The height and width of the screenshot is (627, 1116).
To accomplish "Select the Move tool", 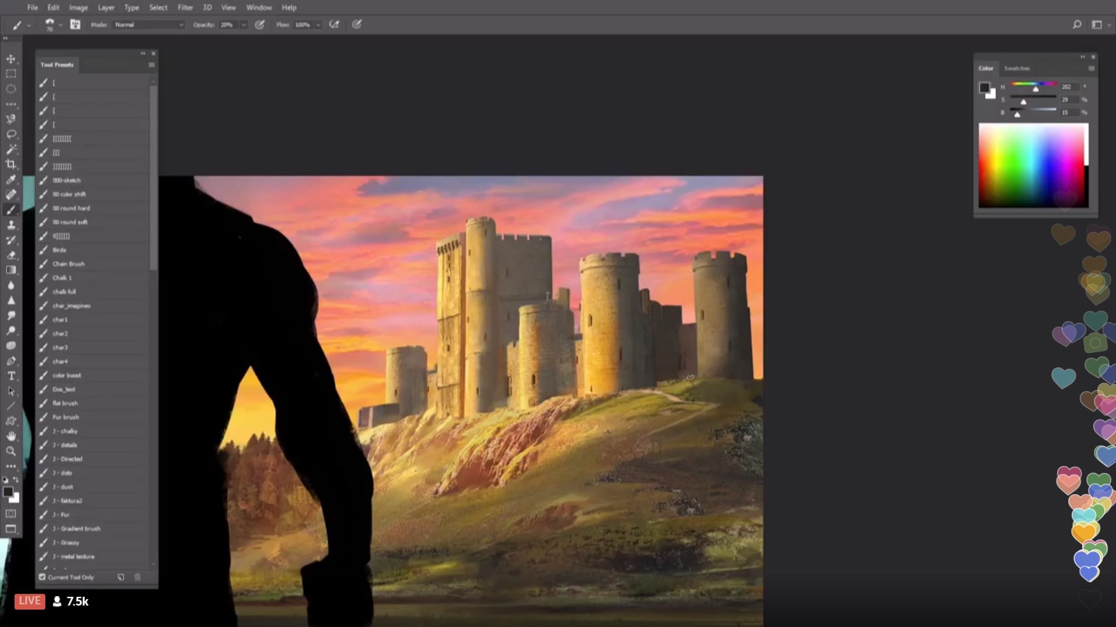I will [x=10, y=59].
